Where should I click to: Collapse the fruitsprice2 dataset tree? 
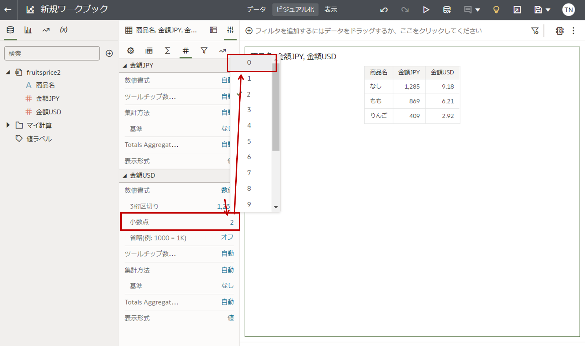click(8, 72)
